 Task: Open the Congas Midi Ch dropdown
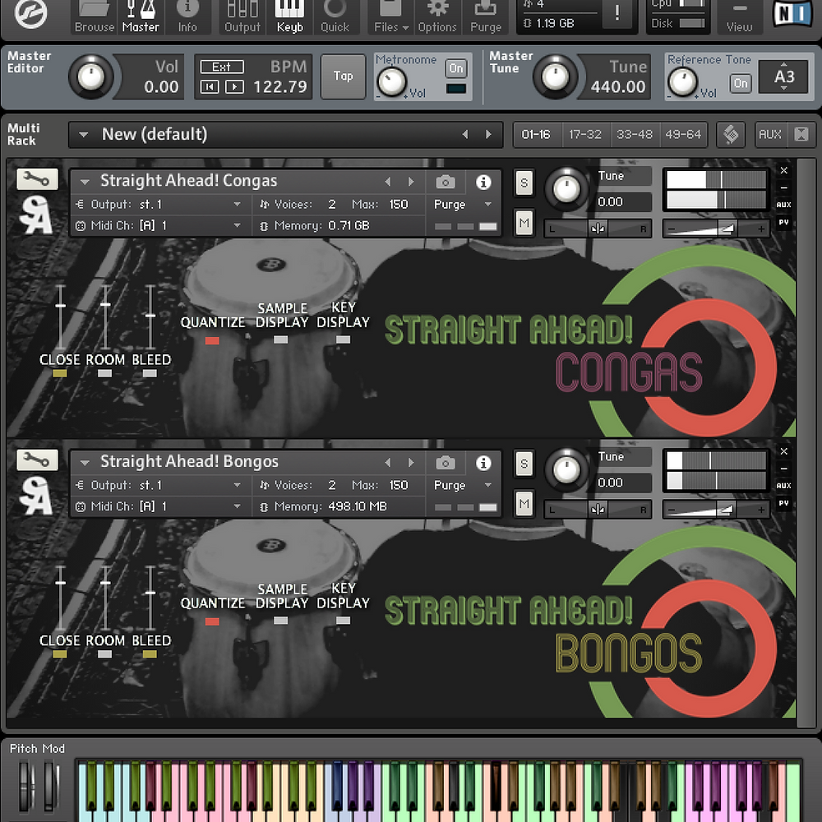(159, 226)
